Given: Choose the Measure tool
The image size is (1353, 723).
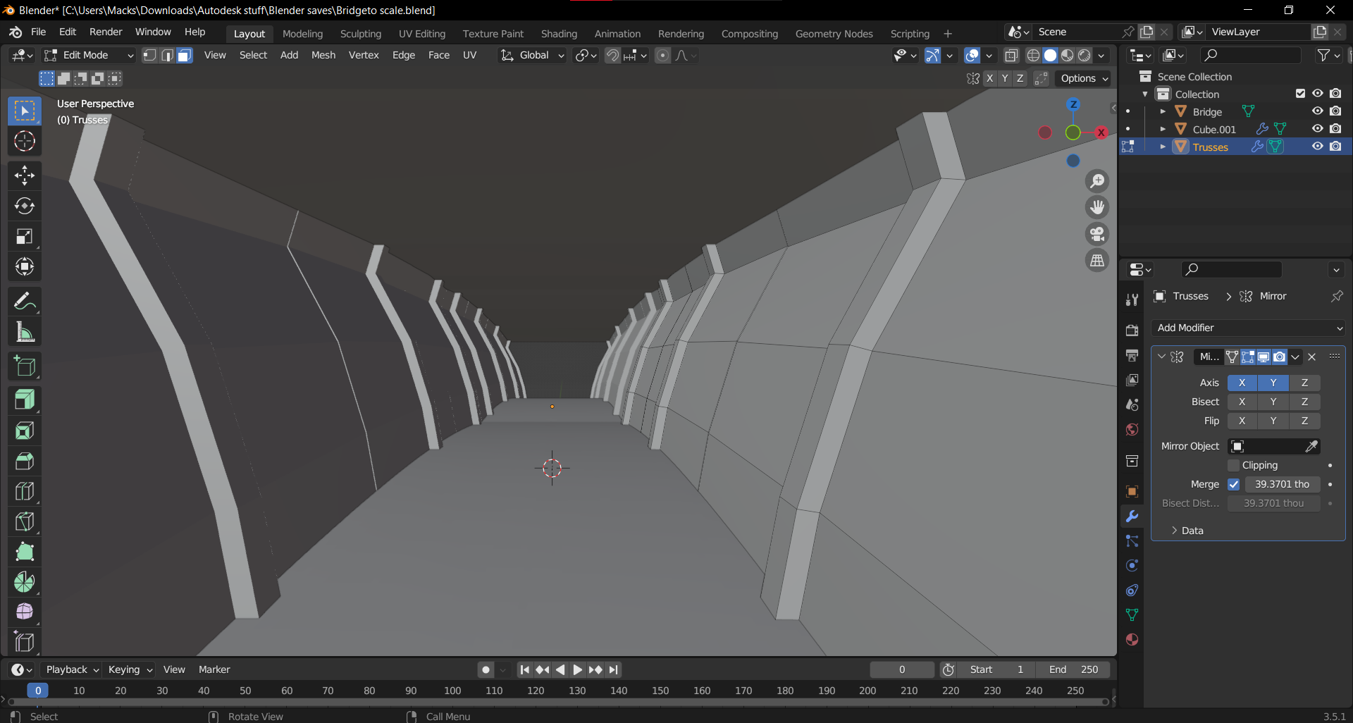Looking at the screenshot, I should click(25, 332).
